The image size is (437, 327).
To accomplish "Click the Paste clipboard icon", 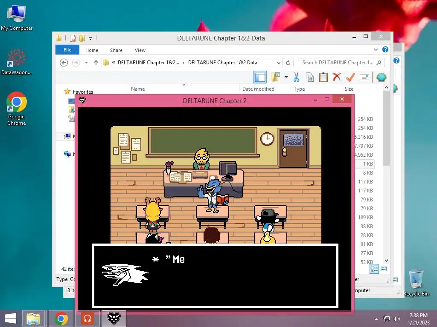I will point(323,77).
